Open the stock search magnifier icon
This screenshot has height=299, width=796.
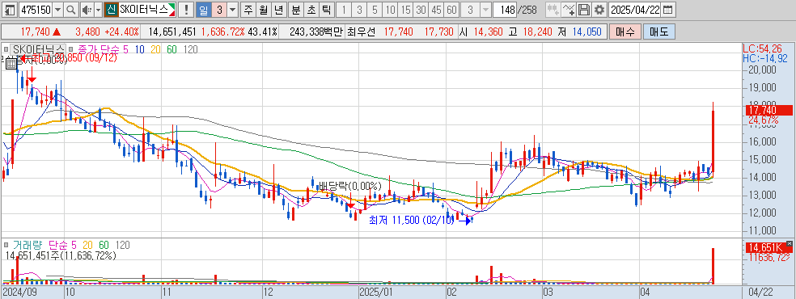click(x=71, y=9)
